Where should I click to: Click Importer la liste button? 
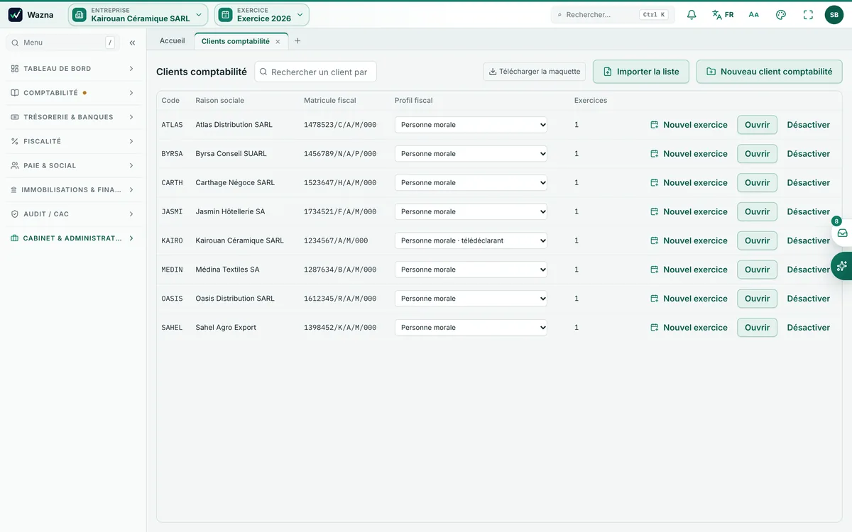pyautogui.click(x=641, y=72)
